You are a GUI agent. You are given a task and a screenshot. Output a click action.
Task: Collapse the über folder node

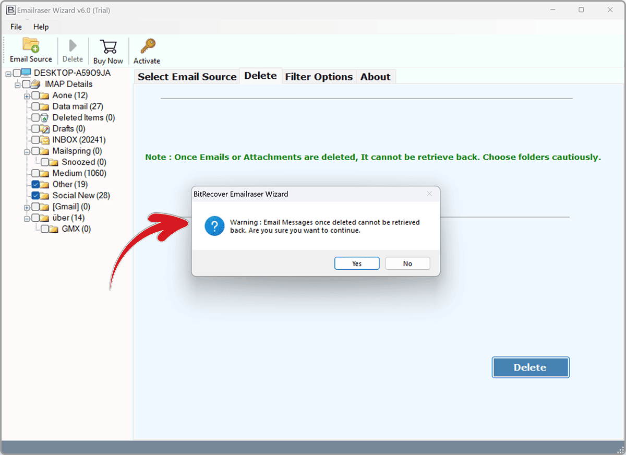(27, 218)
